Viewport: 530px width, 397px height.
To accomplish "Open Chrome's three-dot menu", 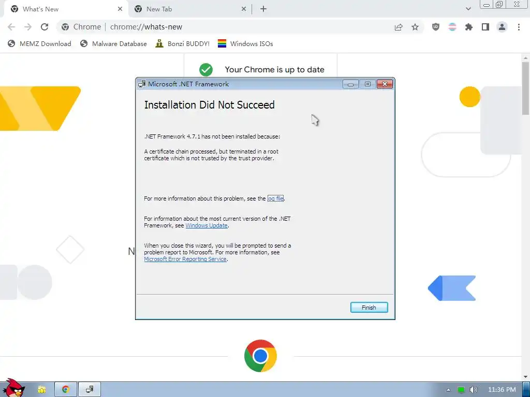I will point(519,27).
